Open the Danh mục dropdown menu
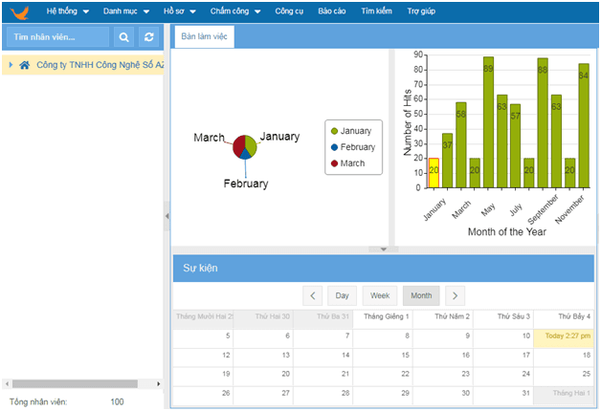 127,11
